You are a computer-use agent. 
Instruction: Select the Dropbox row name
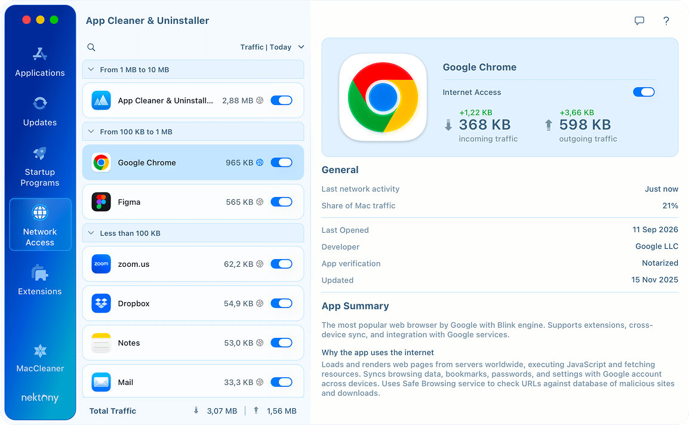tap(134, 304)
